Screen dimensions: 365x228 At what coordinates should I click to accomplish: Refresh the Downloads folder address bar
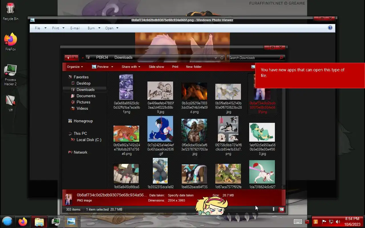[222, 58]
